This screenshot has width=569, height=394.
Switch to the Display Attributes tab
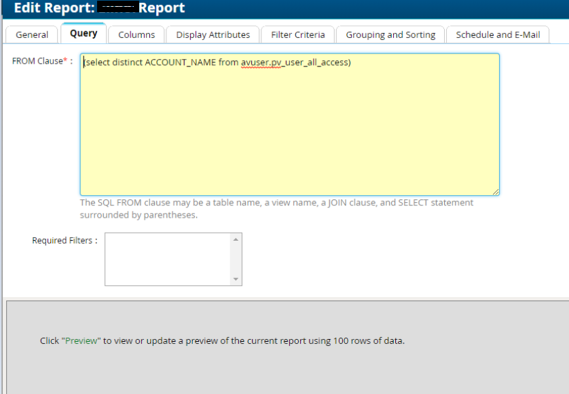(x=213, y=34)
